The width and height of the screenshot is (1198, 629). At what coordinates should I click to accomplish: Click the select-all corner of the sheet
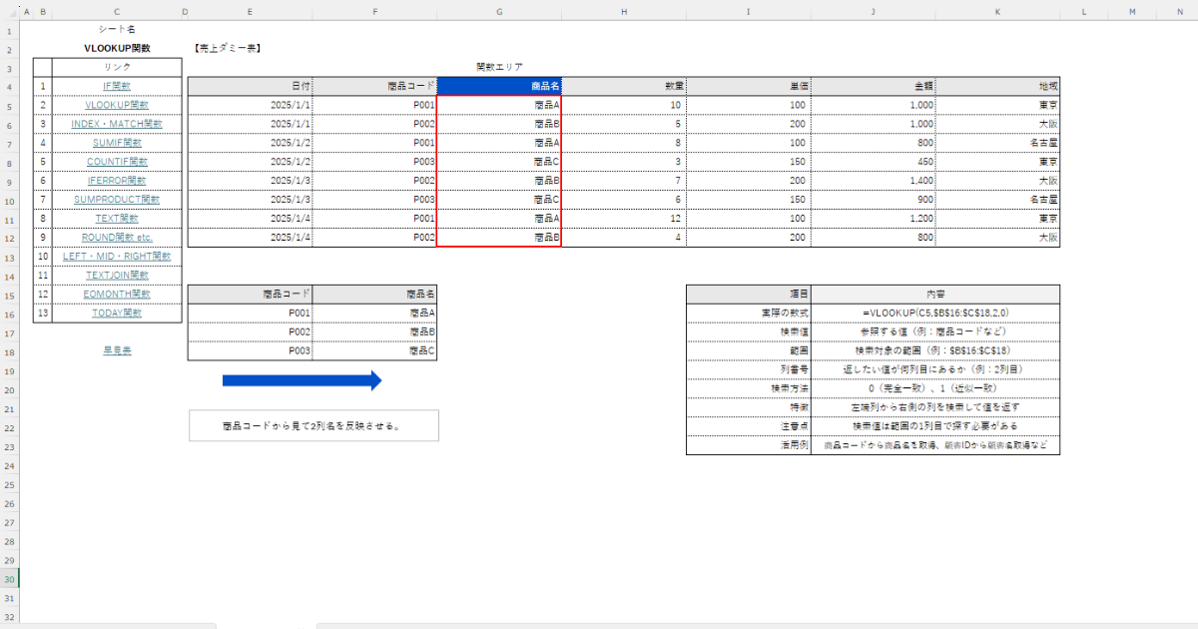pyautogui.click(x=10, y=12)
